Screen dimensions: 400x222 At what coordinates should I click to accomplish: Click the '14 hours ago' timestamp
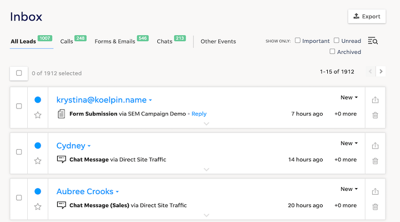(x=306, y=160)
